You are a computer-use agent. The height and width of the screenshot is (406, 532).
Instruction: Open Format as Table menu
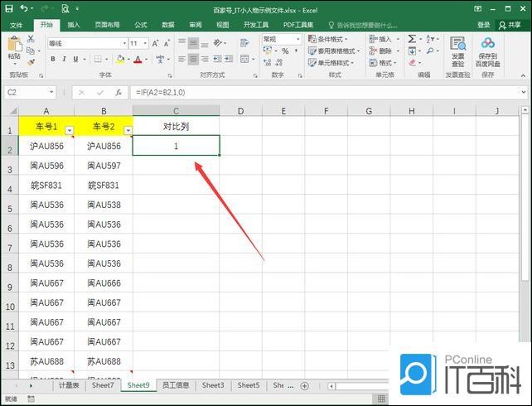334,51
